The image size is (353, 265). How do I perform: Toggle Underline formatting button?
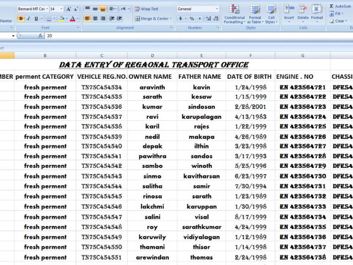pos(36,18)
